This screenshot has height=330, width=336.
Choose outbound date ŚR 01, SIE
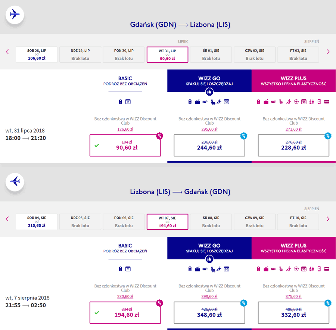coord(211,55)
